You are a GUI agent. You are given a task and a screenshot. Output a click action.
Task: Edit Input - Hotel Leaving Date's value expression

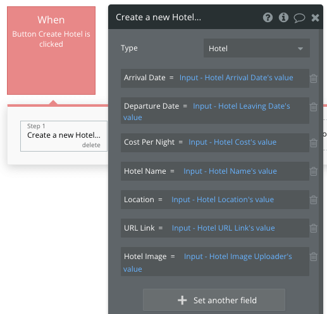tap(207, 111)
